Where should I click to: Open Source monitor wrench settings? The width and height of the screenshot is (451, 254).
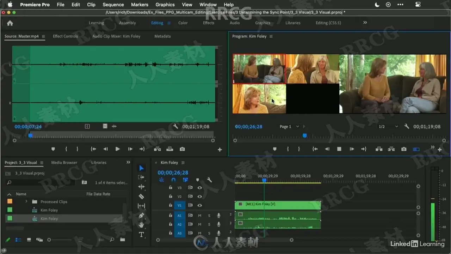(x=175, y=126)
